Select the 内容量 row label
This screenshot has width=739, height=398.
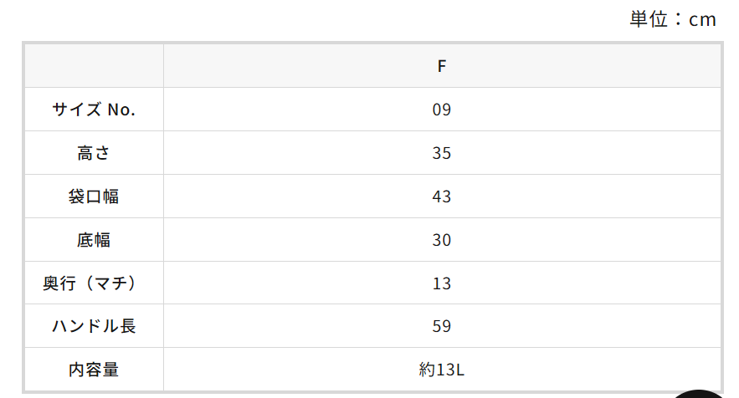(94, 370)
